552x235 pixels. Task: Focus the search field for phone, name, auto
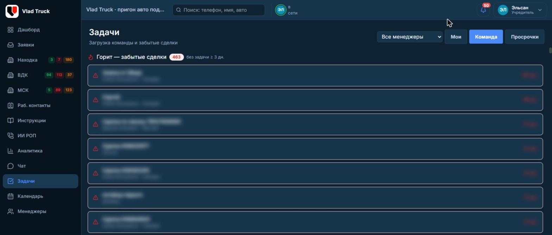click(219, 10)
